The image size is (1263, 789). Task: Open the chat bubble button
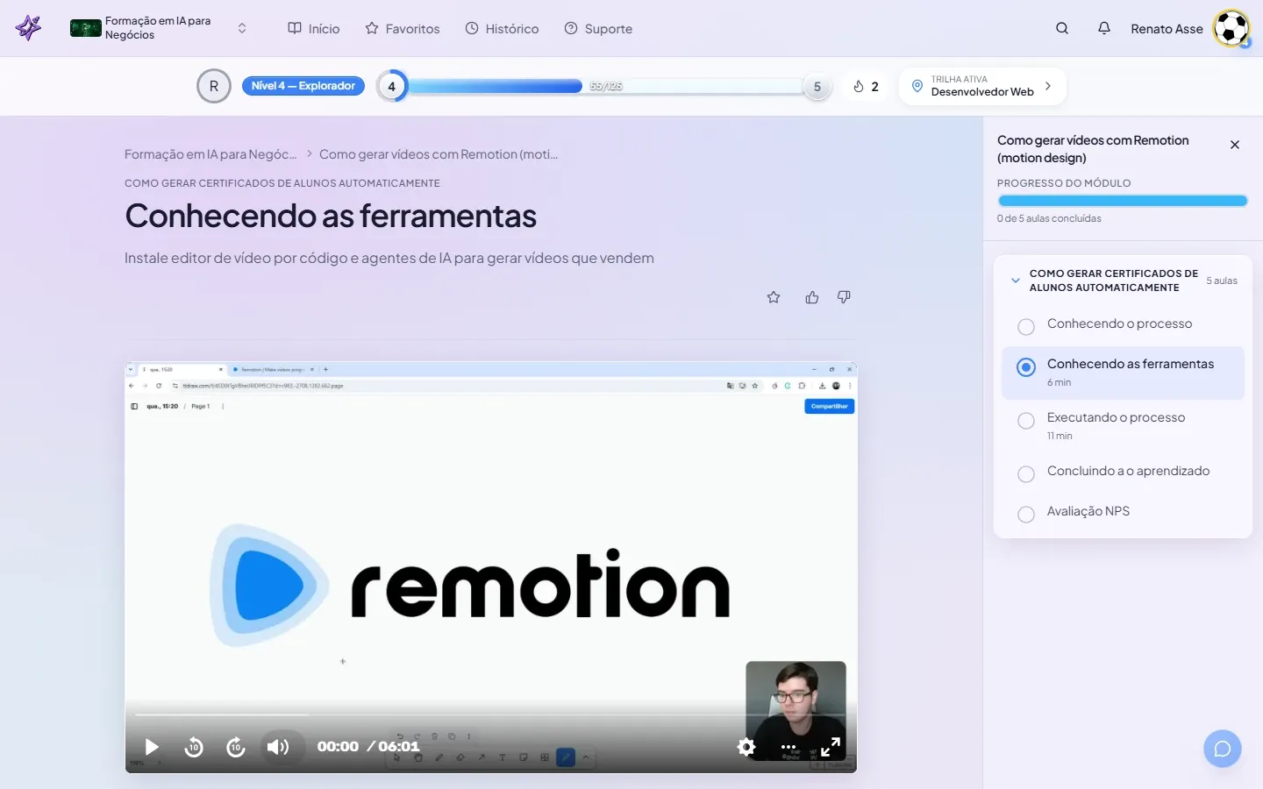click(1223, 749)
